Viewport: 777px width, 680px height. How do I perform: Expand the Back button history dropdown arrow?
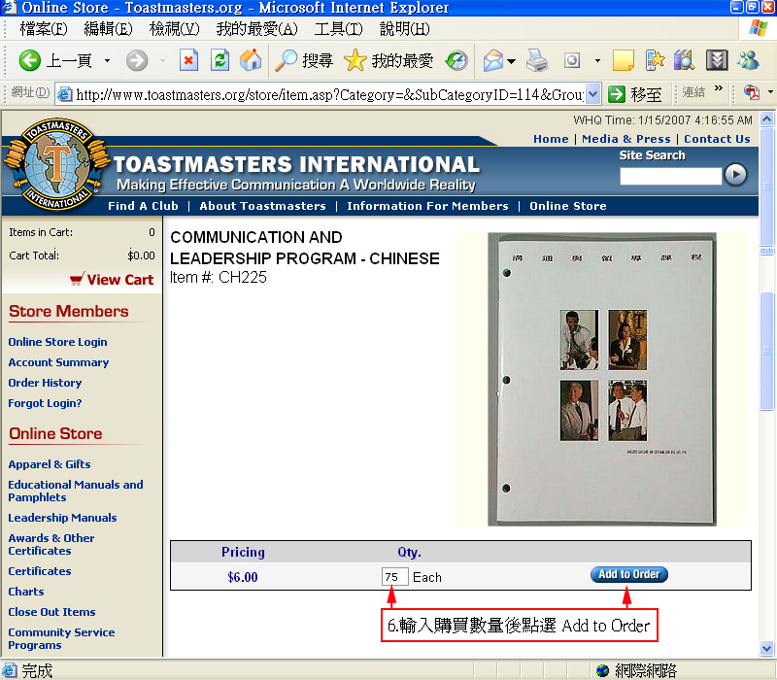107,60
